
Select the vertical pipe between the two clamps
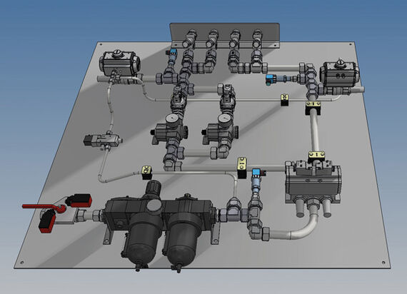314,131
